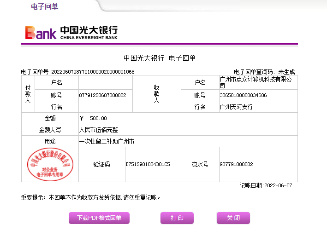Click the 下载PDF格式回单 button
This screenshot has width=327, height=236.
[x=99, y=218]
